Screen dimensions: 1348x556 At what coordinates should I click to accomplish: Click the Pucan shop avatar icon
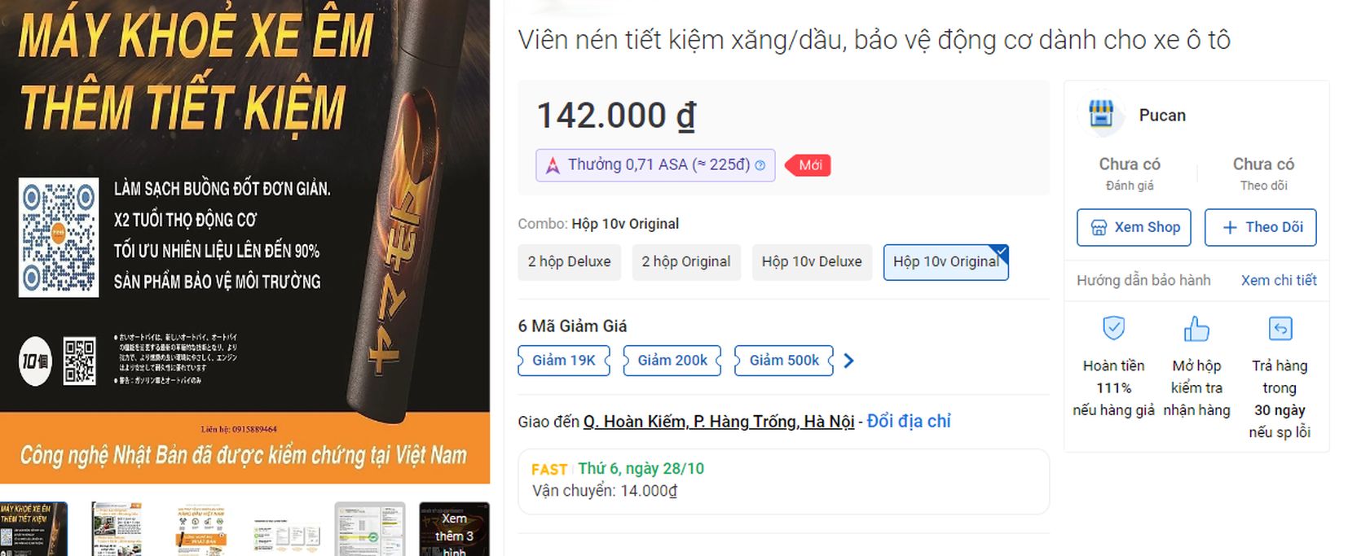1101,115
